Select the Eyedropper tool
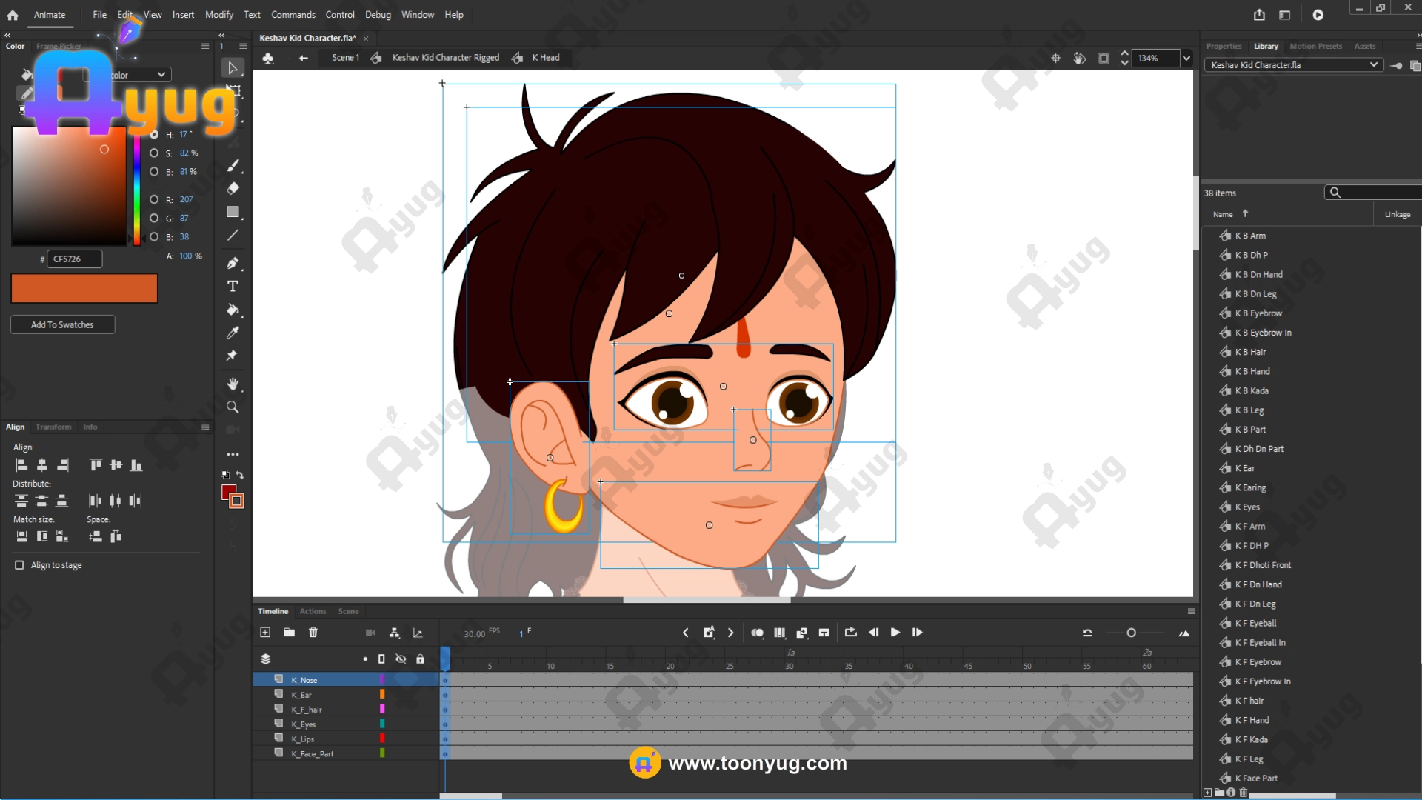Screen dimensions: 1422x800 tap(233, 333)
